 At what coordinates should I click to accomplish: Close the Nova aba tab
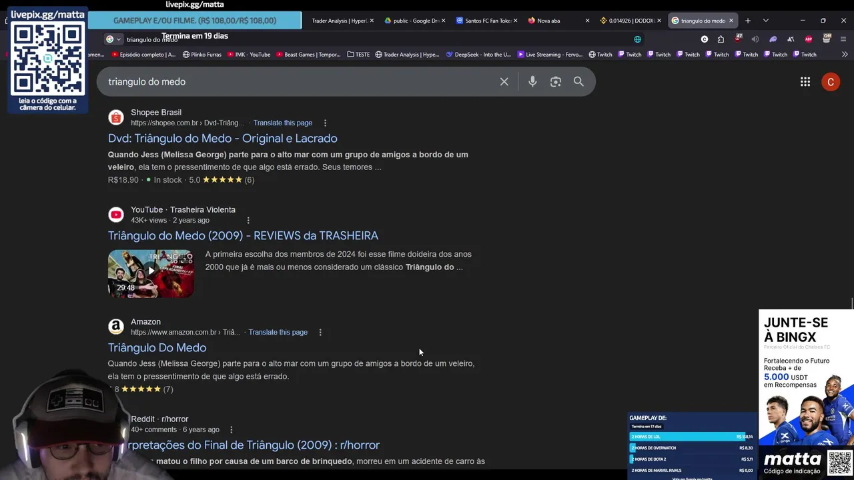(x=587, y=21)
